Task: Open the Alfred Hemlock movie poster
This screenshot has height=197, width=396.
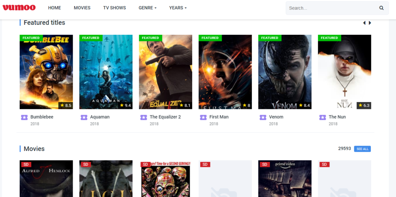Action: [x=46, y=178]
